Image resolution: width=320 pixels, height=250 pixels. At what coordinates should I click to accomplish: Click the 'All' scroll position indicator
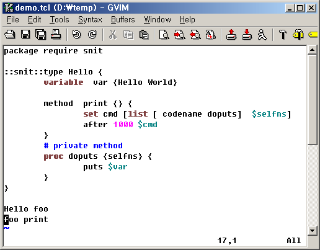tap(294, 241)
